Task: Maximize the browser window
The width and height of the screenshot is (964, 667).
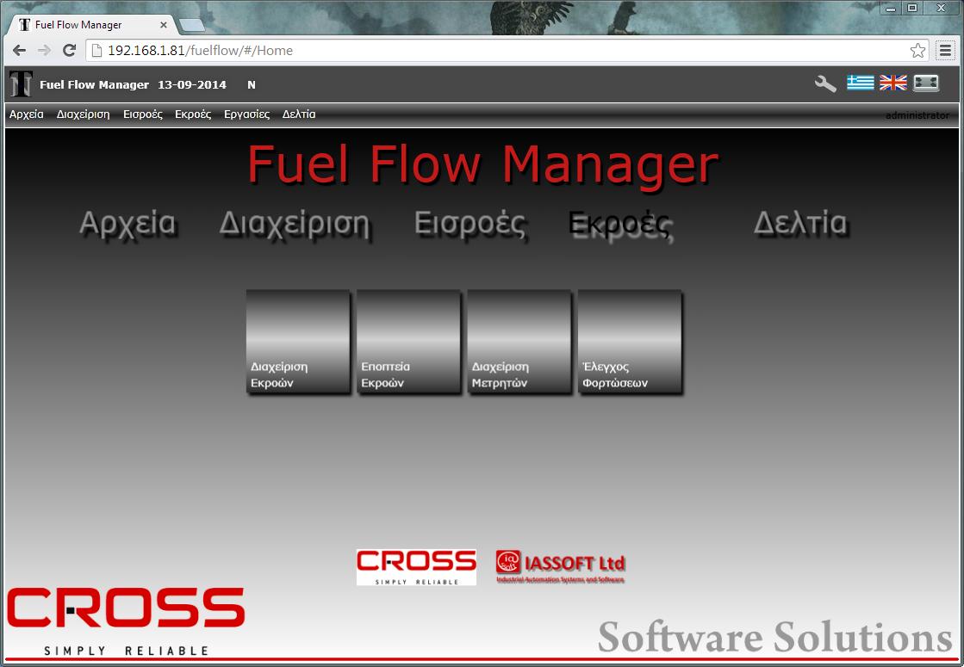Action: pos(913,8)
